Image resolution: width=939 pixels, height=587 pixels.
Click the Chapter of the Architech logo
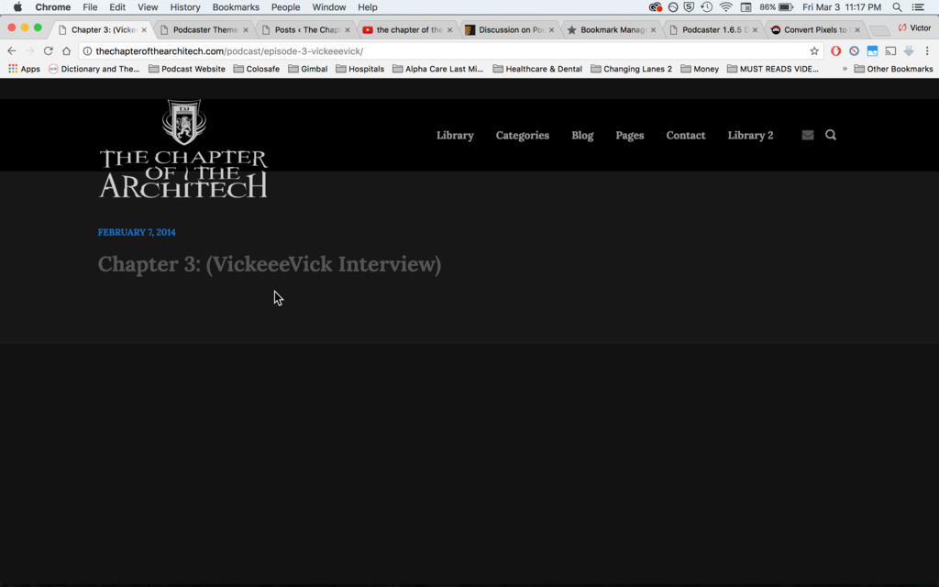[183, 150]
